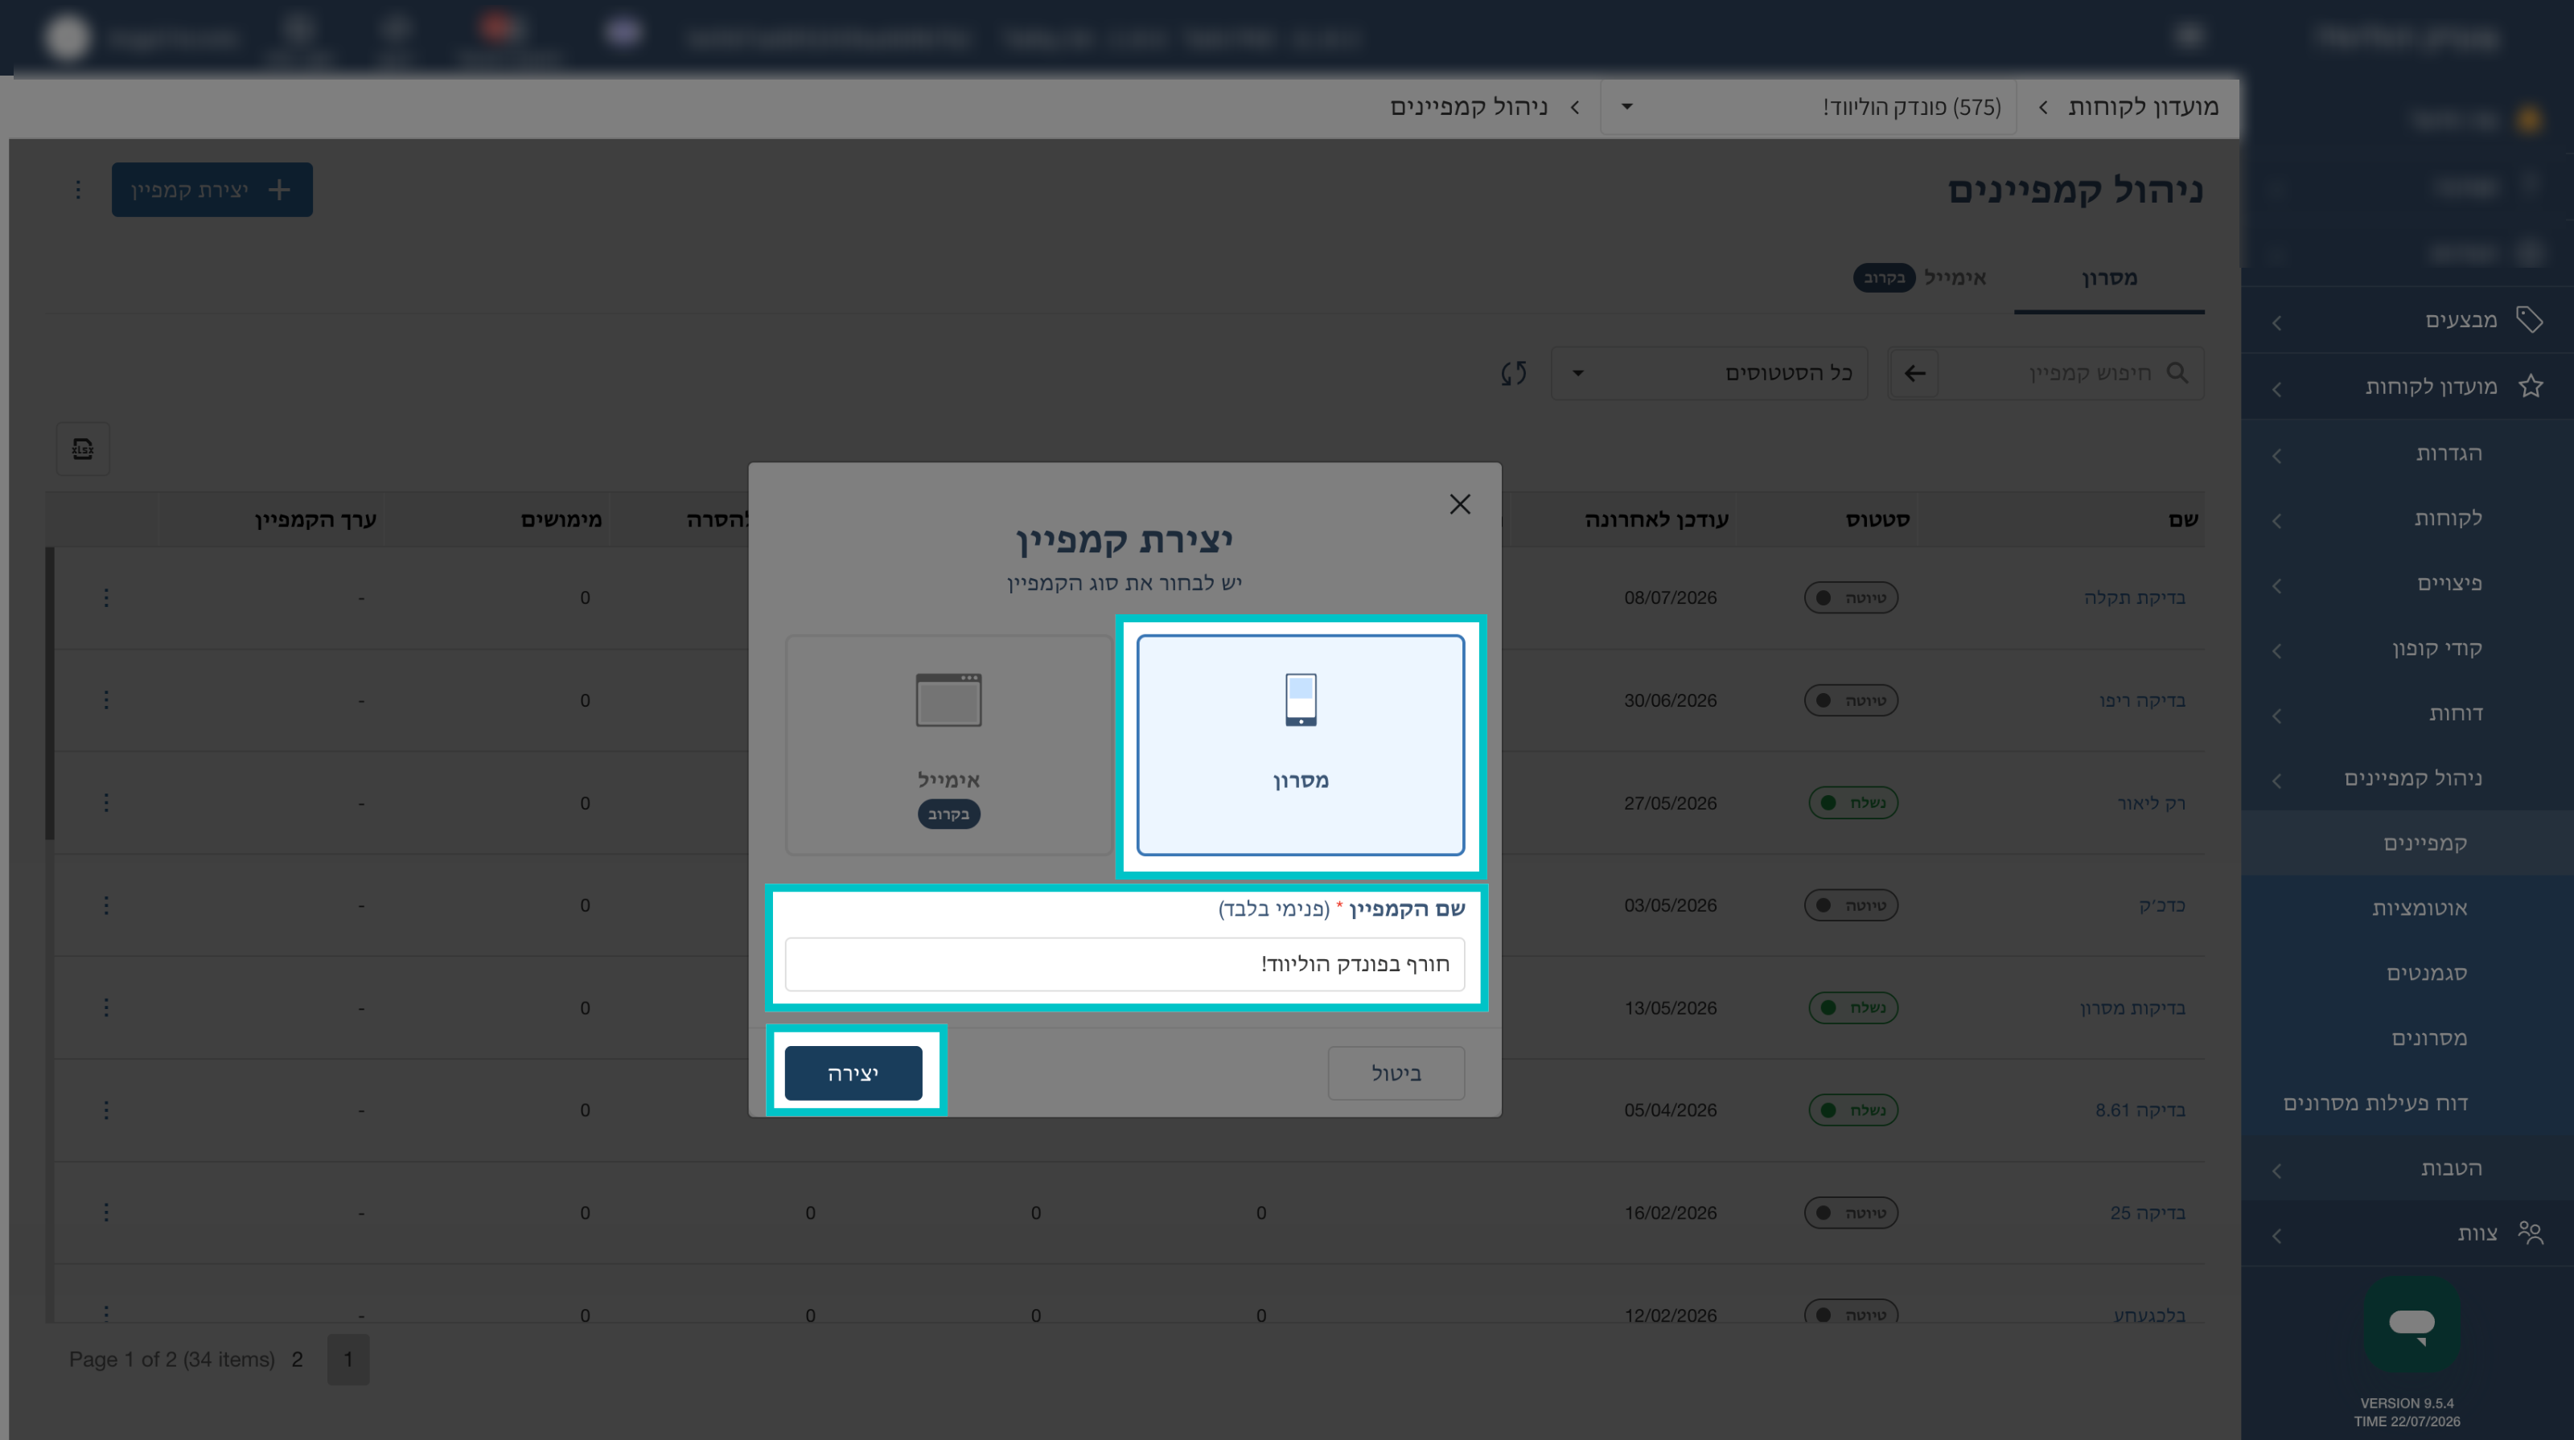Open row actions menu for בדיקות מסרון
This screenshot has height=1440, width=2574.
pos(106,1007)
